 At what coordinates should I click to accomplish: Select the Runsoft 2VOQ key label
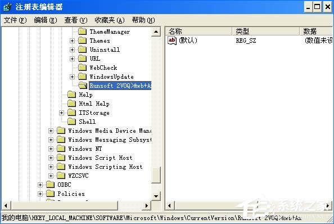click(120, 86)
